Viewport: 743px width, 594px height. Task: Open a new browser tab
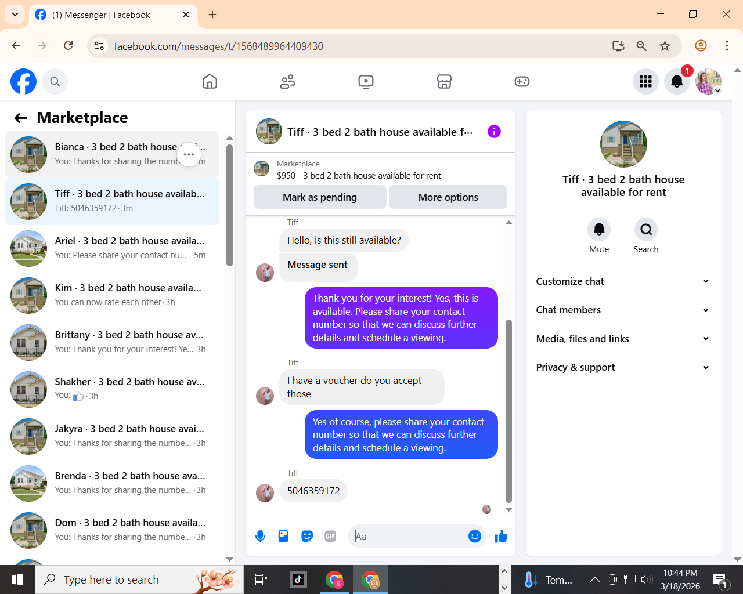[x=212, y=15]
